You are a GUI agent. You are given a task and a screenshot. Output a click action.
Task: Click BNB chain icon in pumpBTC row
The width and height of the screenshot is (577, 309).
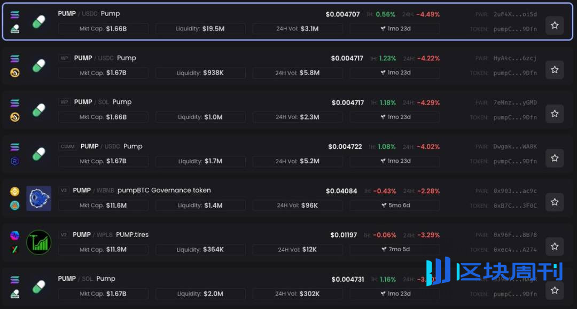point(15,192)
